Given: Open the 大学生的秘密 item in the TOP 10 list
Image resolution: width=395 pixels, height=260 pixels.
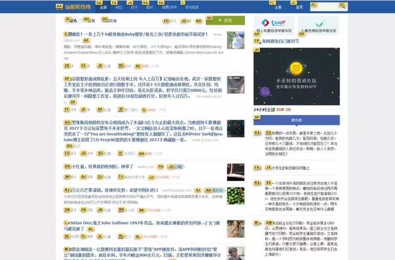Looking at the screenshot, I should 288,168.
